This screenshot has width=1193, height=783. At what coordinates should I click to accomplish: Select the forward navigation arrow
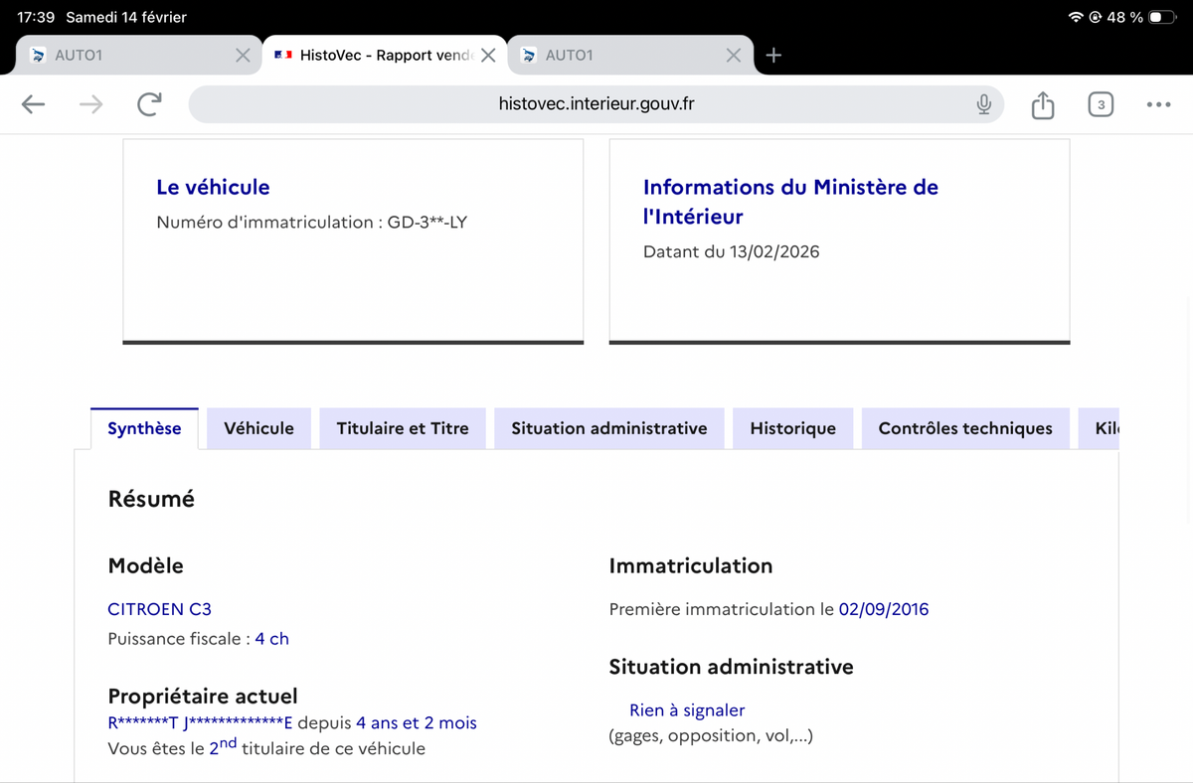[x=90, y=103]
